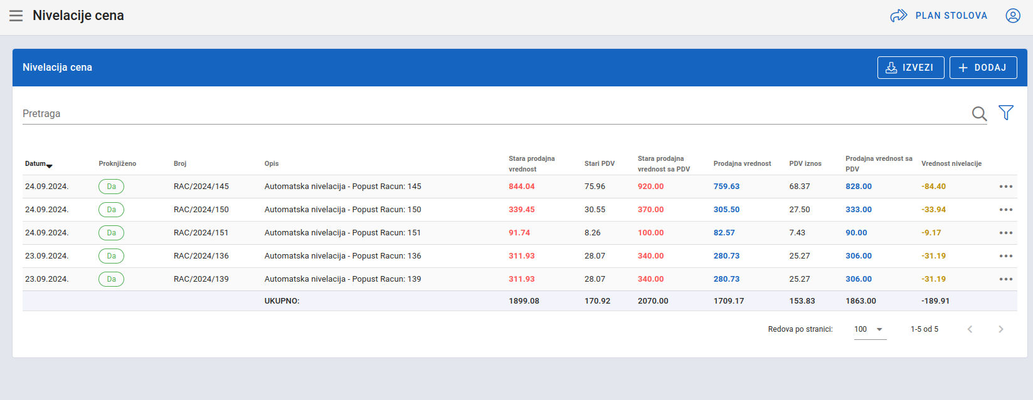Viewport: 1033px width, 400px height.
Task: Select document number RAC/2024/136
Action: (201, 256)
